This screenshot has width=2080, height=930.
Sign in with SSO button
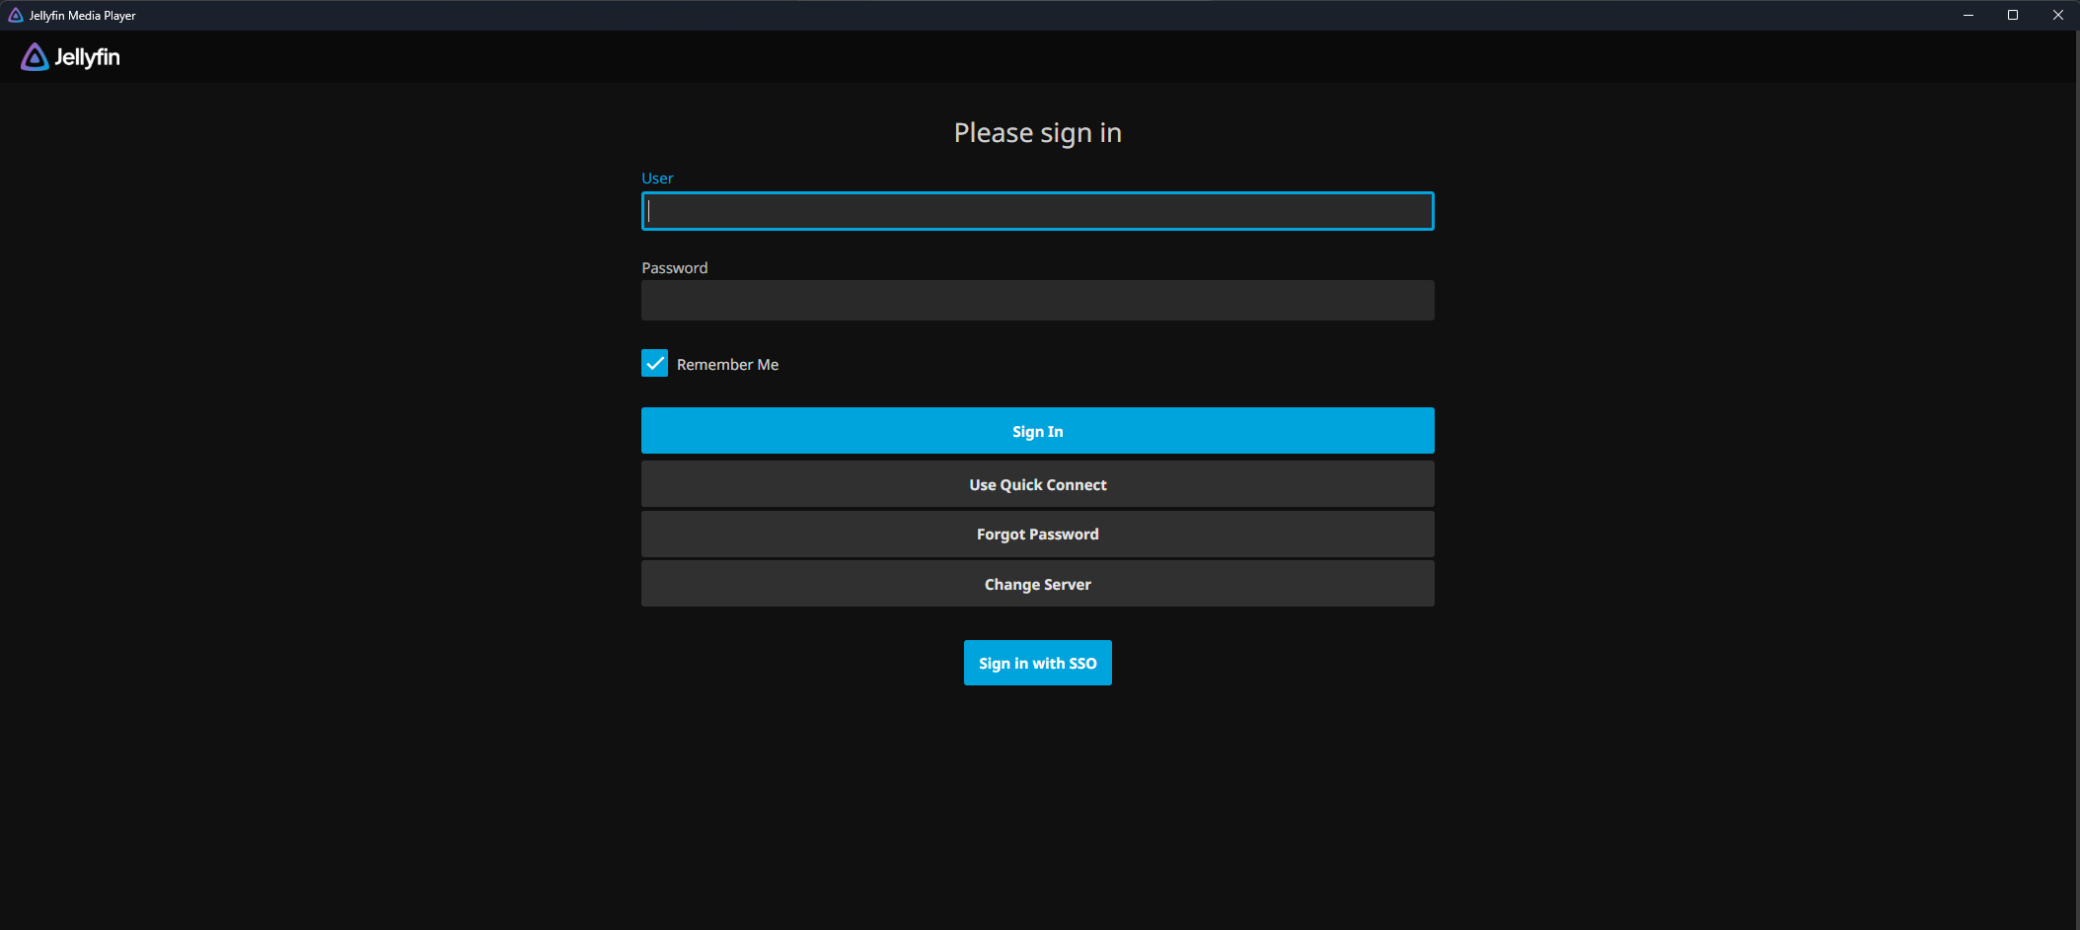(1037, 663)
